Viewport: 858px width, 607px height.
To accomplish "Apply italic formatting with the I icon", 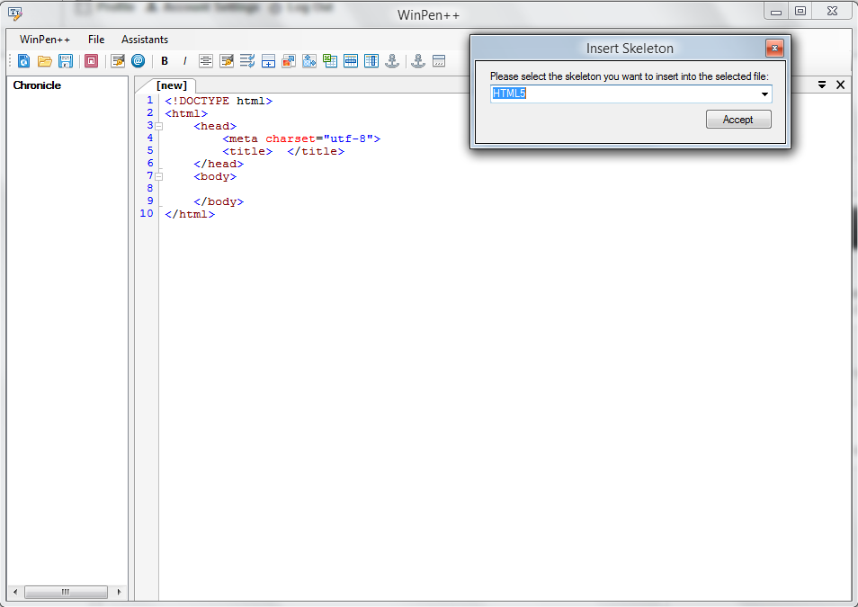I will tap(185, 61).
